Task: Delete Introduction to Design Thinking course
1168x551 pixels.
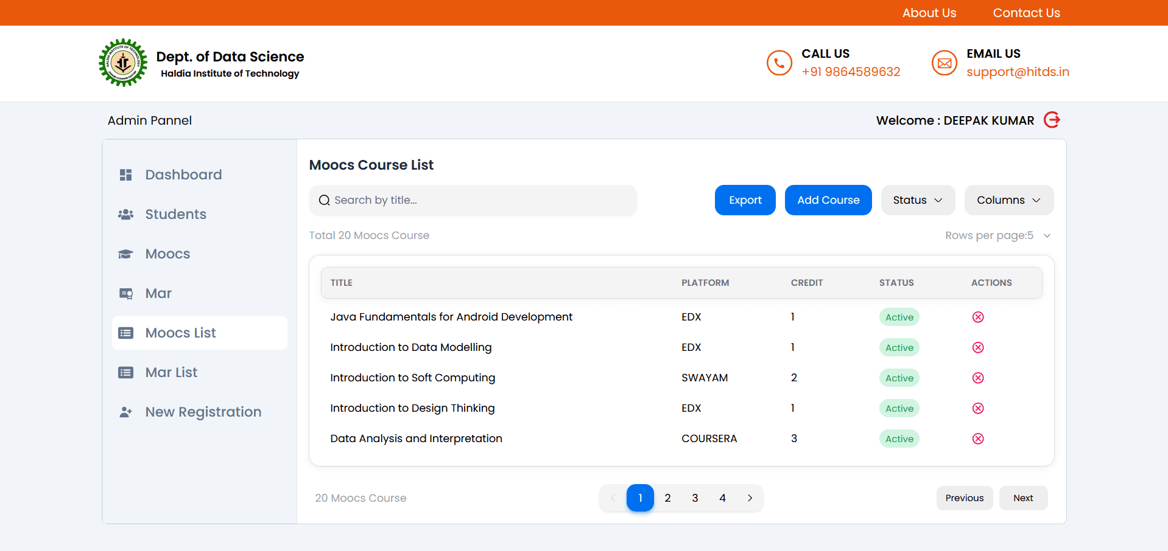Action: 978,408
